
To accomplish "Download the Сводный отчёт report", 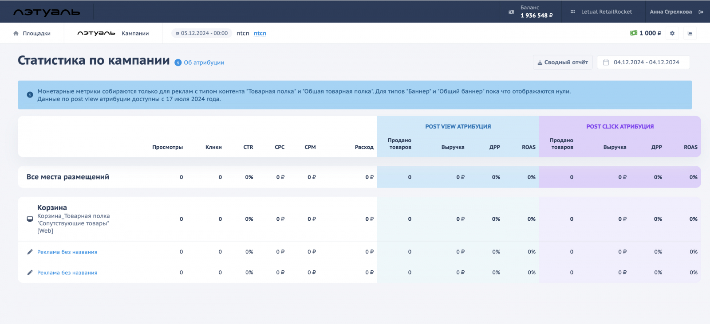I will coord(562,62).
